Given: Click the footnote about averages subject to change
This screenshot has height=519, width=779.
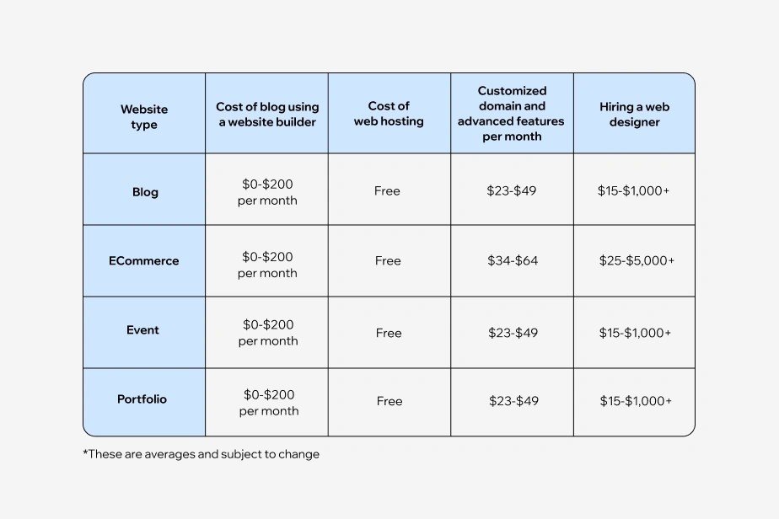Looking at the screenshot, I should pyautogui.click(x=201, y=454).
